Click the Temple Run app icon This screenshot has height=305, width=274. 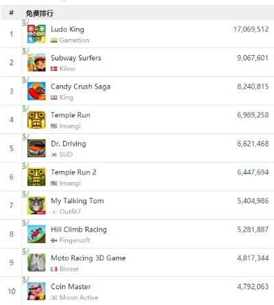(36, 120)
